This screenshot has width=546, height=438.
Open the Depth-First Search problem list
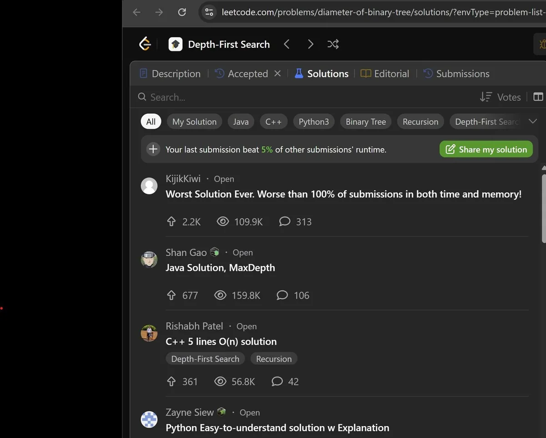pos(228,44)
